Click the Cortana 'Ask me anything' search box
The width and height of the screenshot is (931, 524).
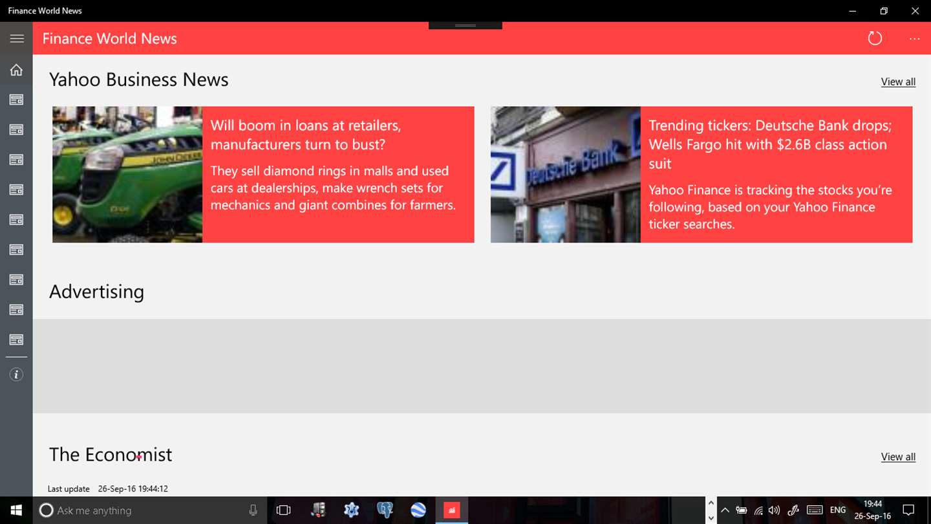149,510
